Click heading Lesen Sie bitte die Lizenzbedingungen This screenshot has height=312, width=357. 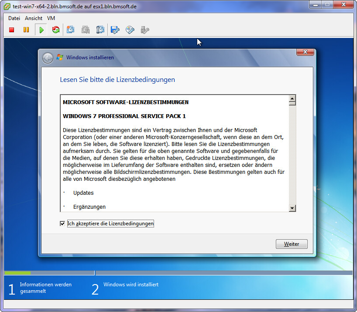coord(117,80)
